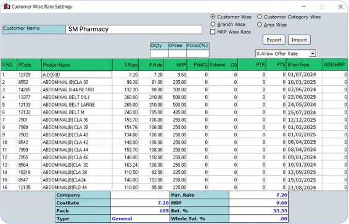Click the app icon in the title bar
Image resolution: width=349 pixels, height=224 pixels.
click(x=7, y=6)
